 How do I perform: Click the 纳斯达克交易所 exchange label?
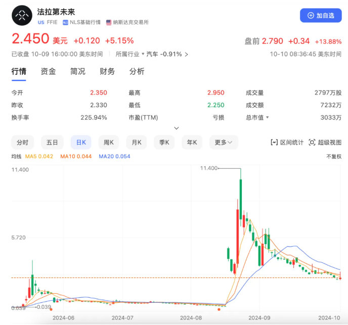pyautogui.click(x=130, y=22)
